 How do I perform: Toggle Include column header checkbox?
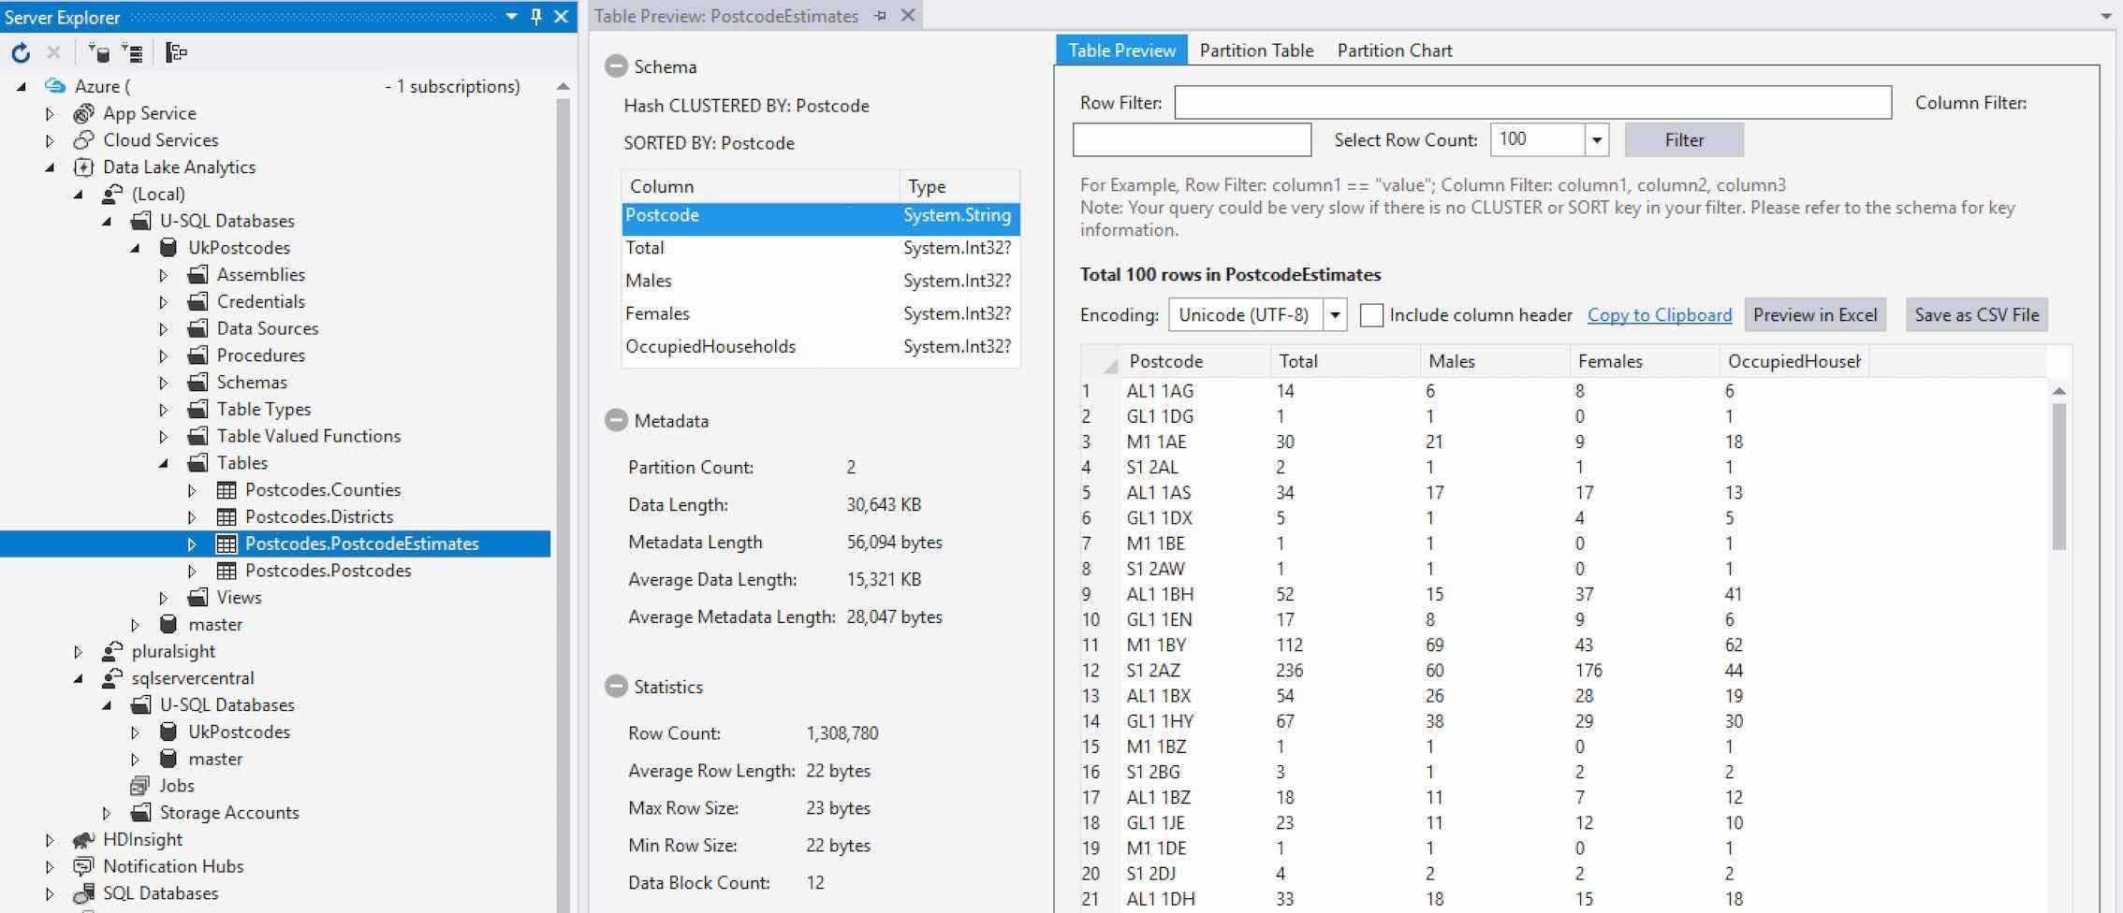click(1371, 315)
